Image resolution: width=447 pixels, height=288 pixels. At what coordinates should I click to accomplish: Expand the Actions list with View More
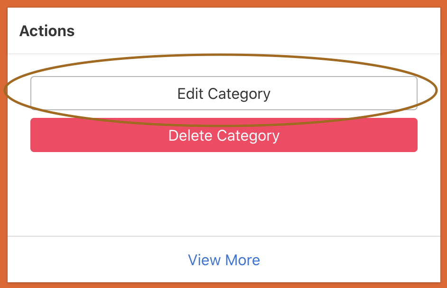coord(224,260)
